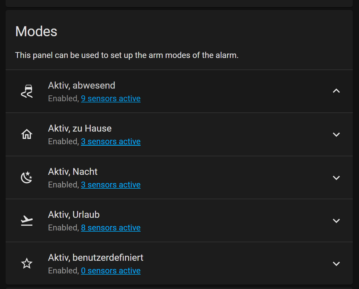Click the star icon for Aktiv, benutzerdefiniert
The width and height of the screenshot is (359, 289).
tap(26, 263)
